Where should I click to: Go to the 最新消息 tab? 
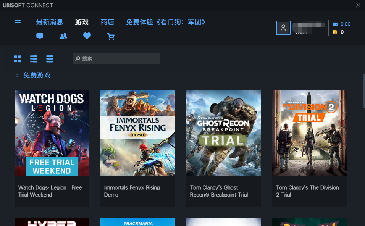(50, 22)
